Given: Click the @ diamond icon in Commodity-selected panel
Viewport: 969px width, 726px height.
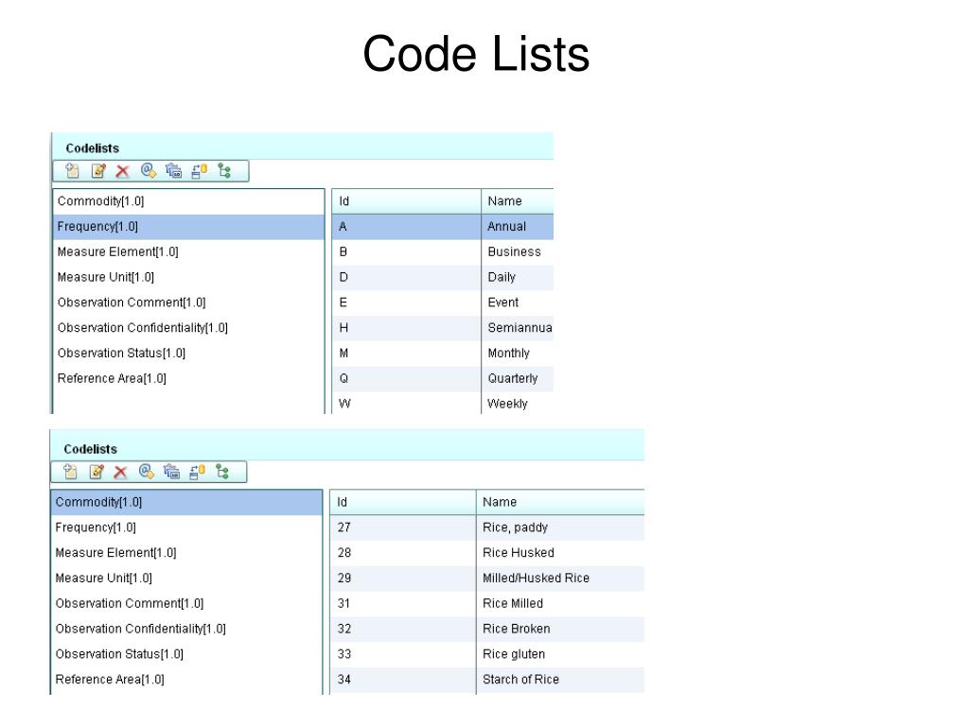Looking at the screenshot, I should point(147,472).
